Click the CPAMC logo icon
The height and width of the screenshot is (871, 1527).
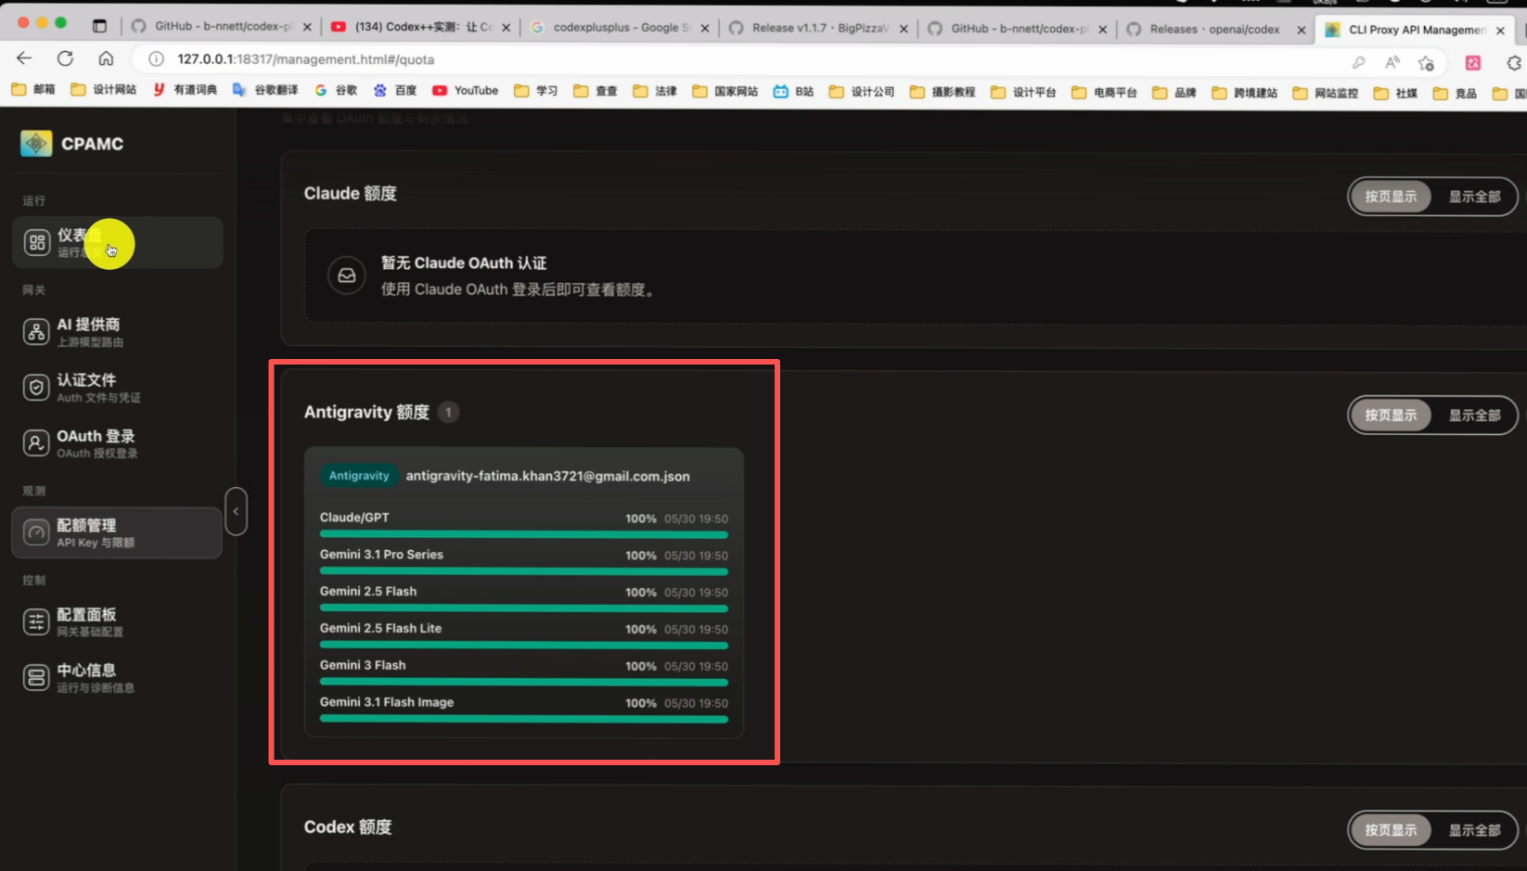(36, 144)
